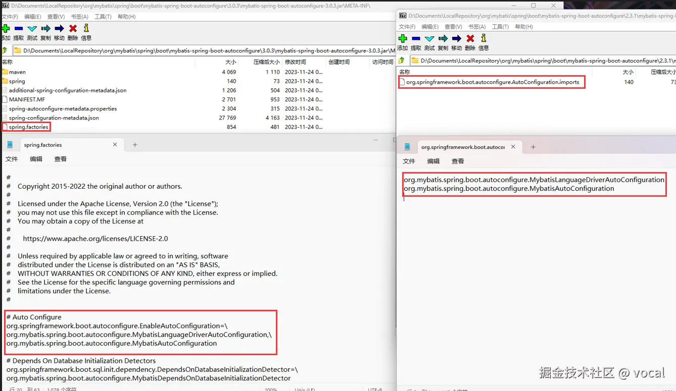Viewport: 676px width, 391px height.
Task: Sort by 大小 column in left window
Action: tap(230, 62)
